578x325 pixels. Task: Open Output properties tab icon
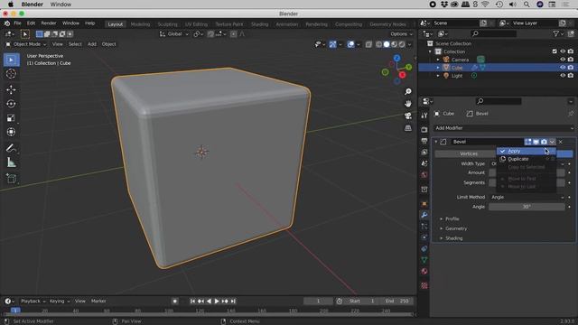(424, 141)
